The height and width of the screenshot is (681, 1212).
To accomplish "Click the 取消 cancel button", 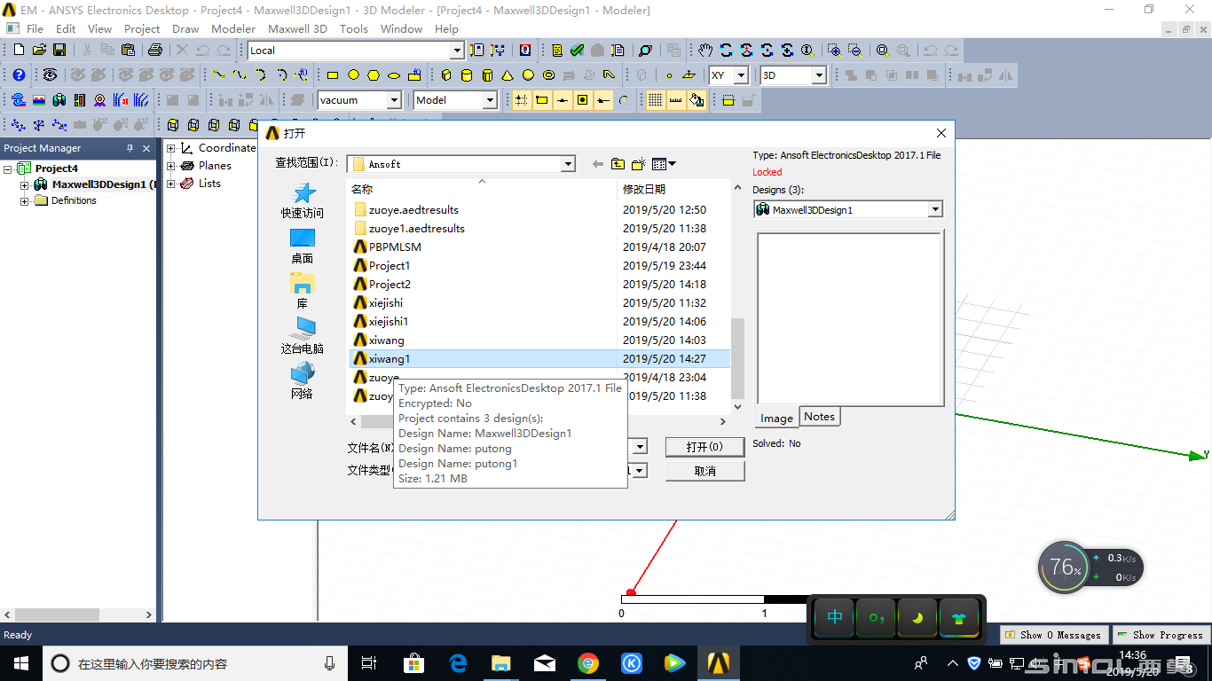I will click(x=704, y=471).
